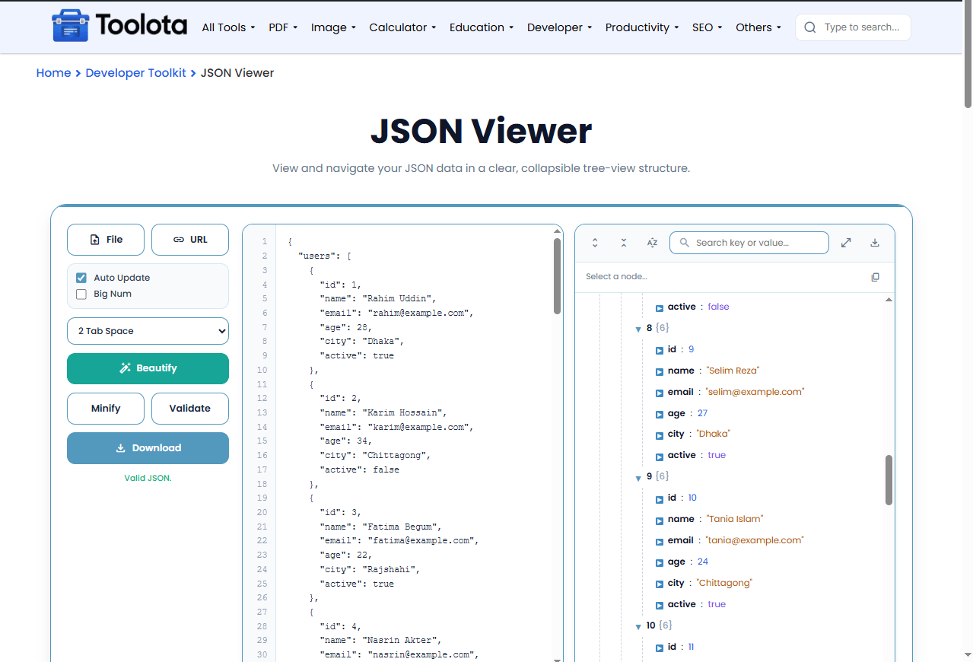The image size is (973, 662).
Task: Click the home breadcrumb separator after Home
Action: pos(78,73)
